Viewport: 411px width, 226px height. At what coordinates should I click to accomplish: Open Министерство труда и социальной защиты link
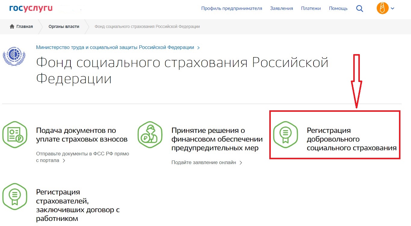pyautogui.click(x=115, y=47)
